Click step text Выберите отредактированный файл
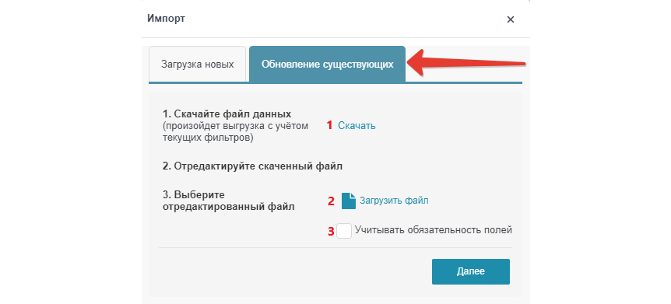 (x=229, y=201)
